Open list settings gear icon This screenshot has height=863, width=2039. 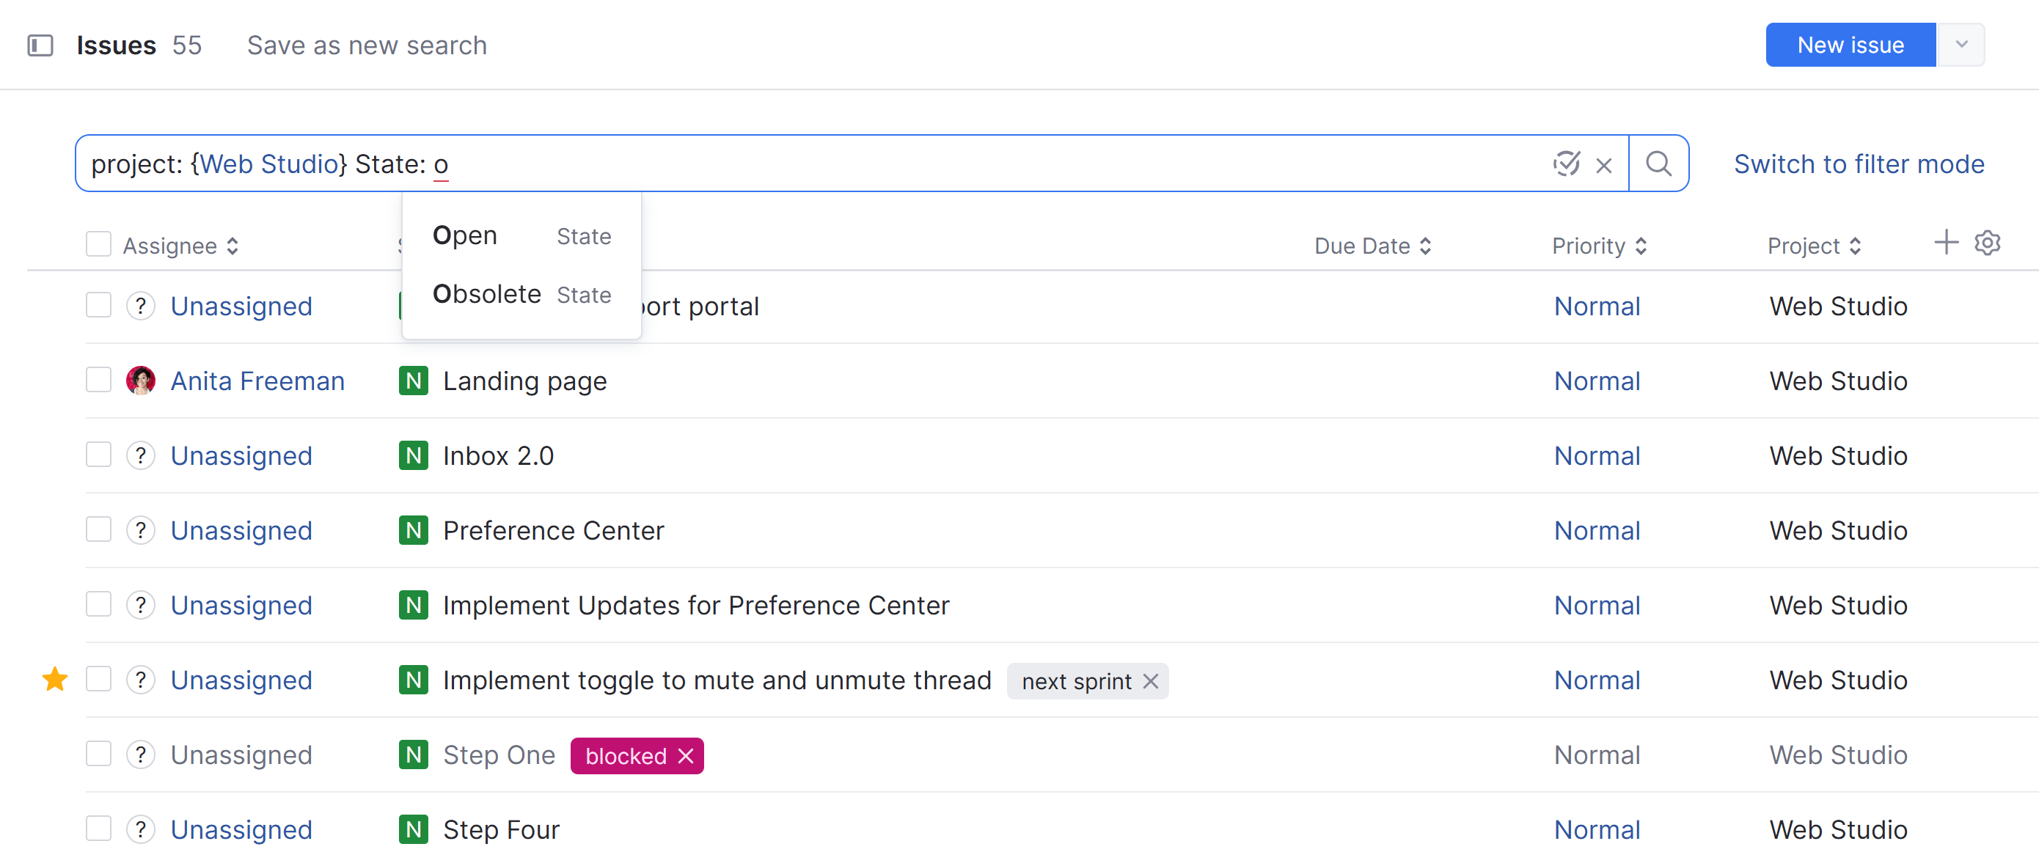point(1987,243)
